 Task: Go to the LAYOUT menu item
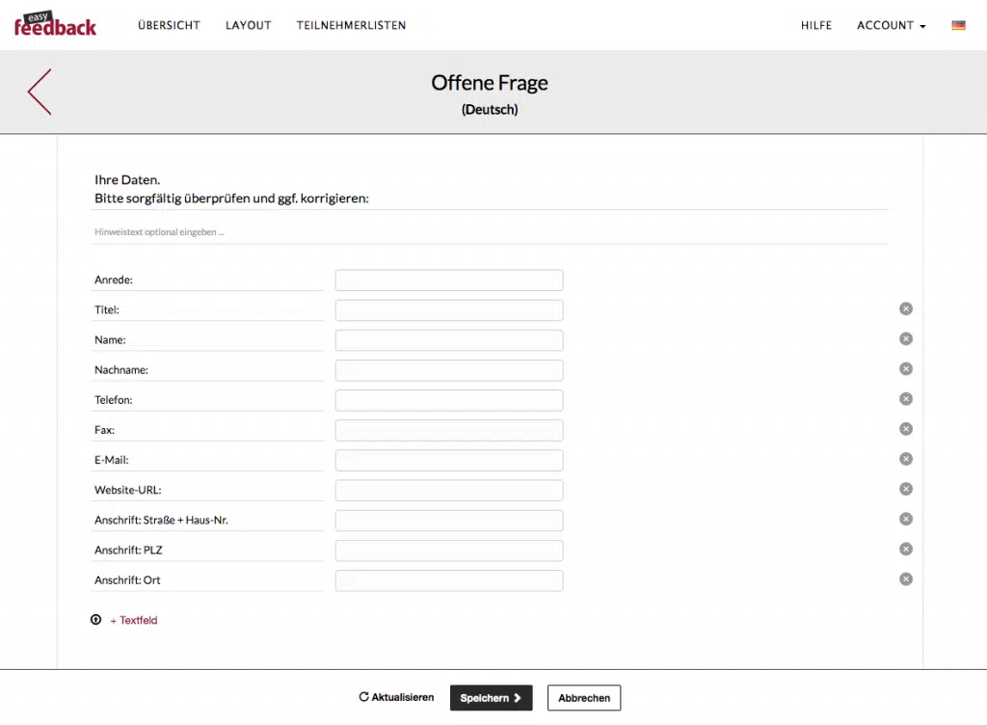248,25
